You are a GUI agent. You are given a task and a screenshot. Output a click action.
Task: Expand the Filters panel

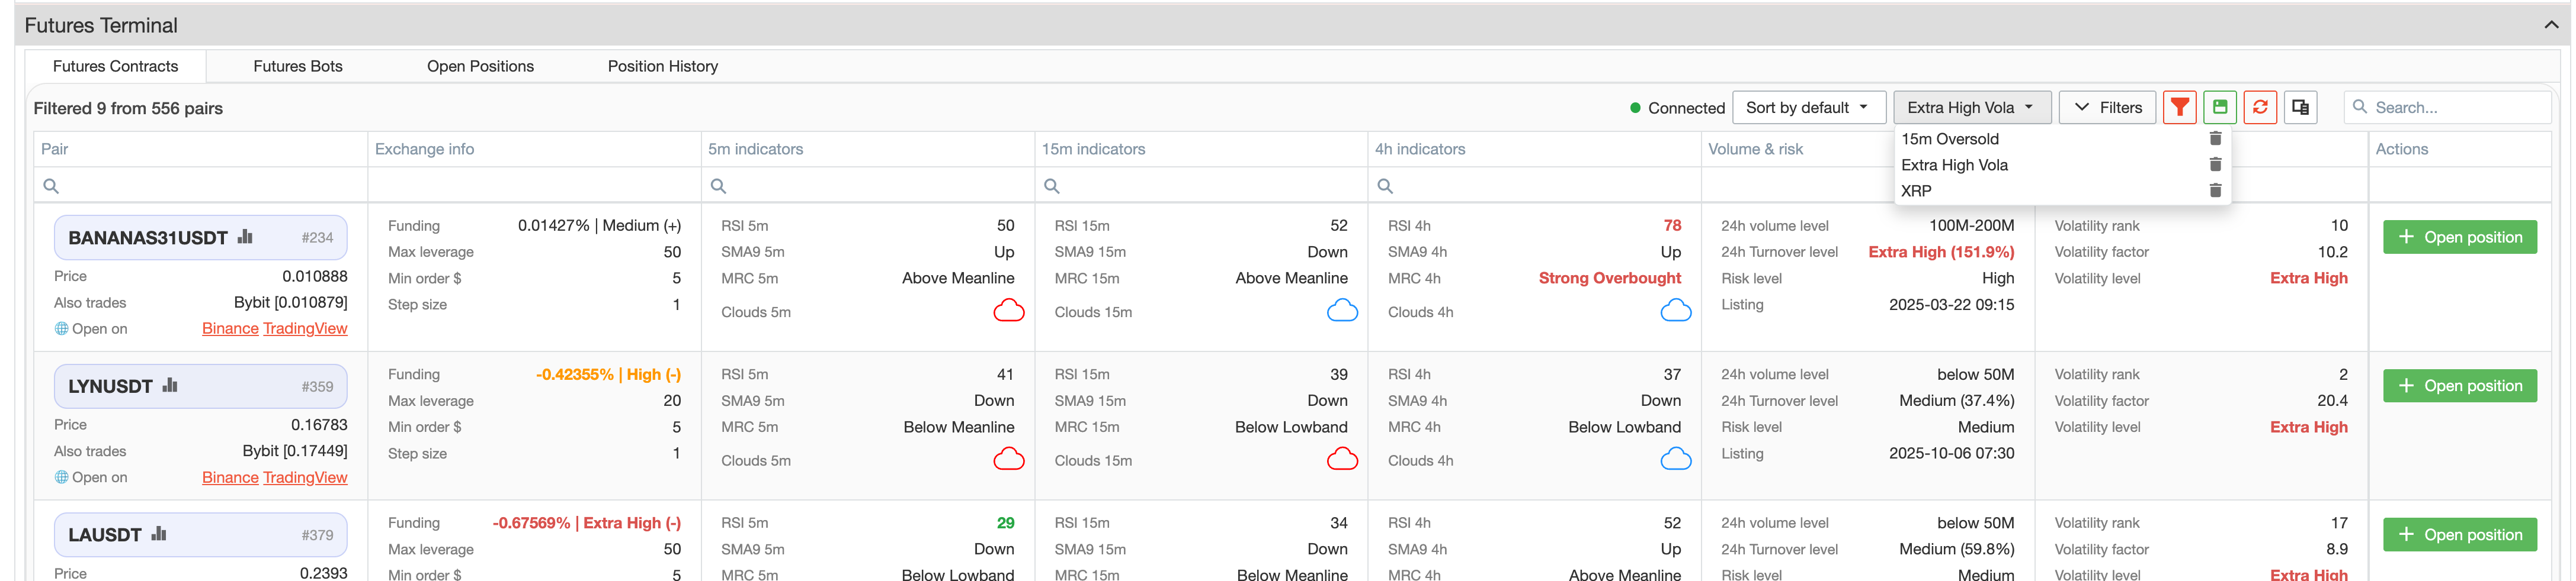click(x=2108, y=108)
